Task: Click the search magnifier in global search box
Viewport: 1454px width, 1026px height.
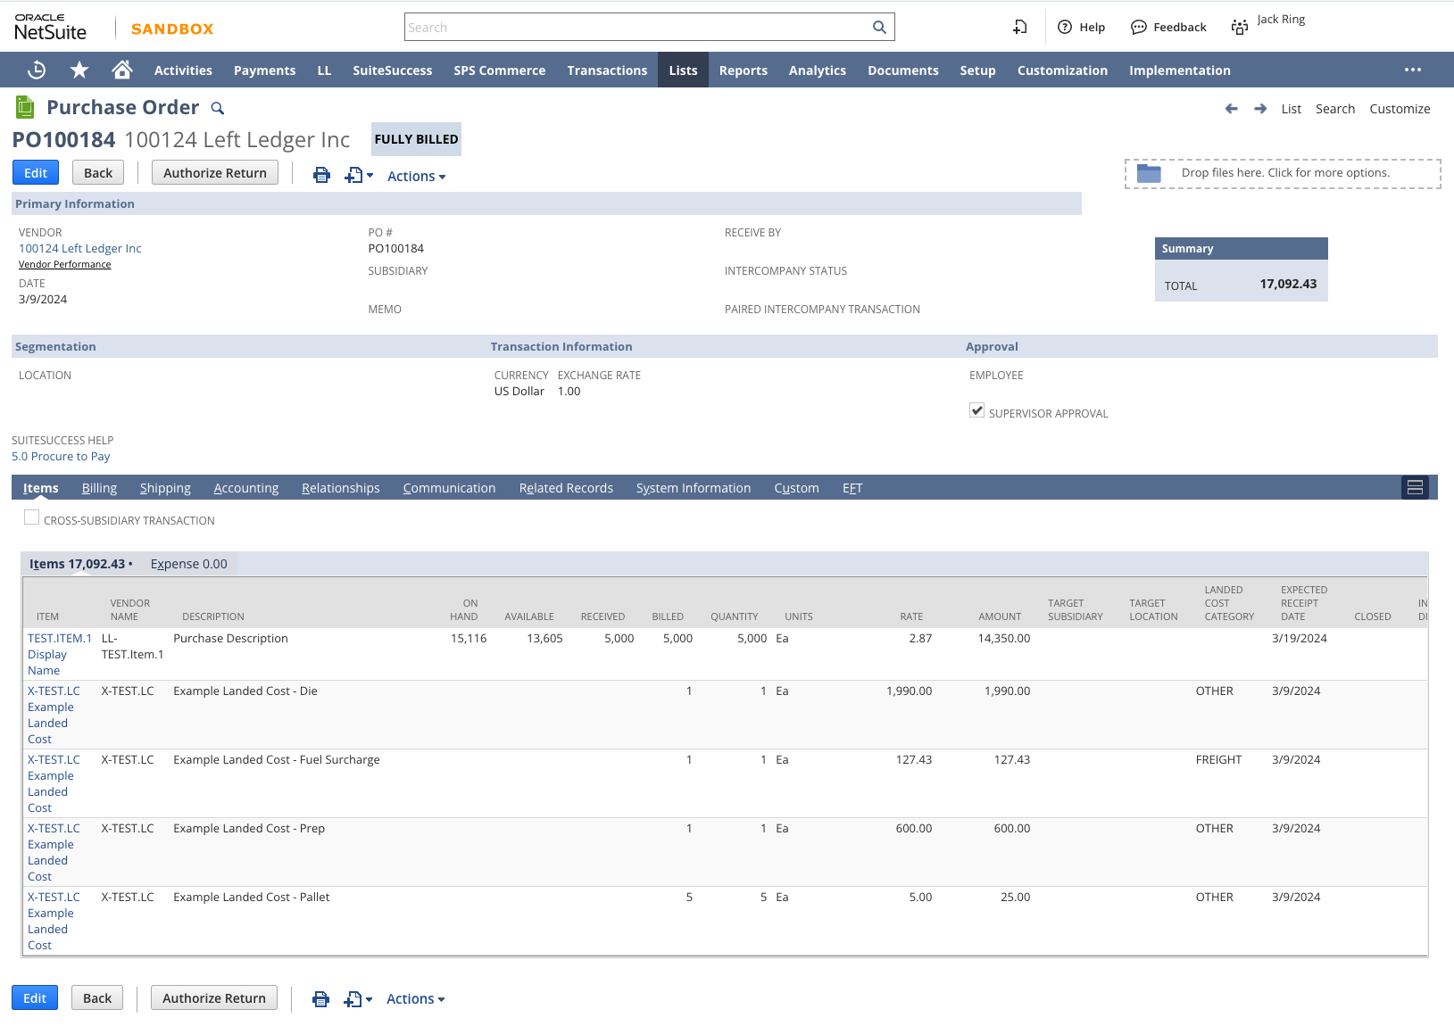Action: (x=879, y=27)
